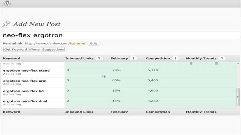The image size is (241, 135).
Task: Click the bottom February footer header
Action: pos(119,112)
